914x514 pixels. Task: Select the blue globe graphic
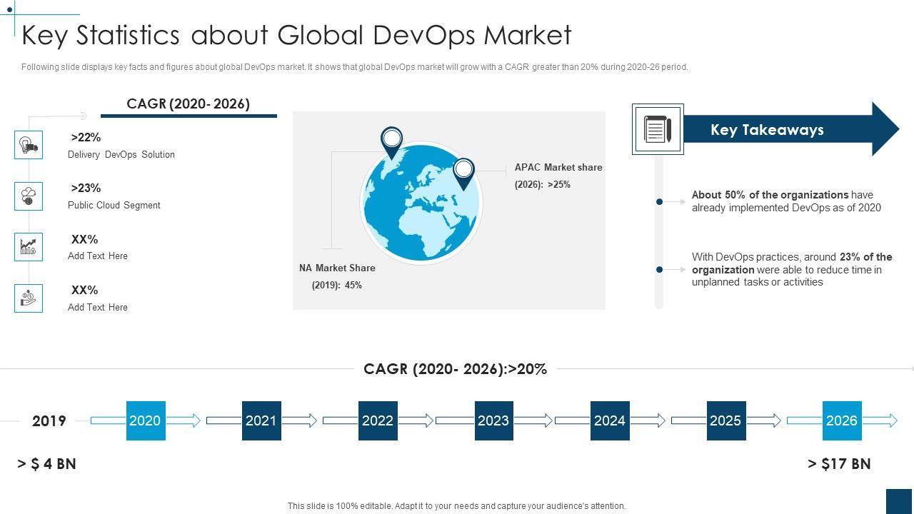[421, 203]
